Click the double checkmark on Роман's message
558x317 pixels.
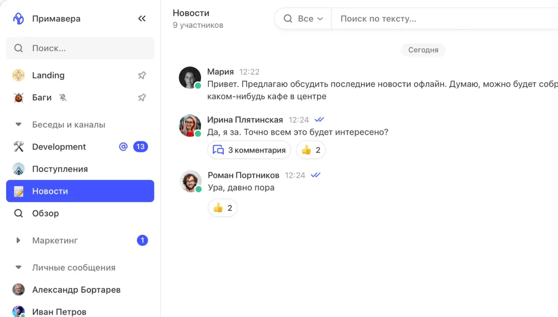(x=316, y=175)
